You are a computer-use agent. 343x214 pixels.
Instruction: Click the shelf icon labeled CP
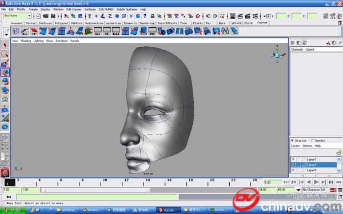tap(34, 31)
